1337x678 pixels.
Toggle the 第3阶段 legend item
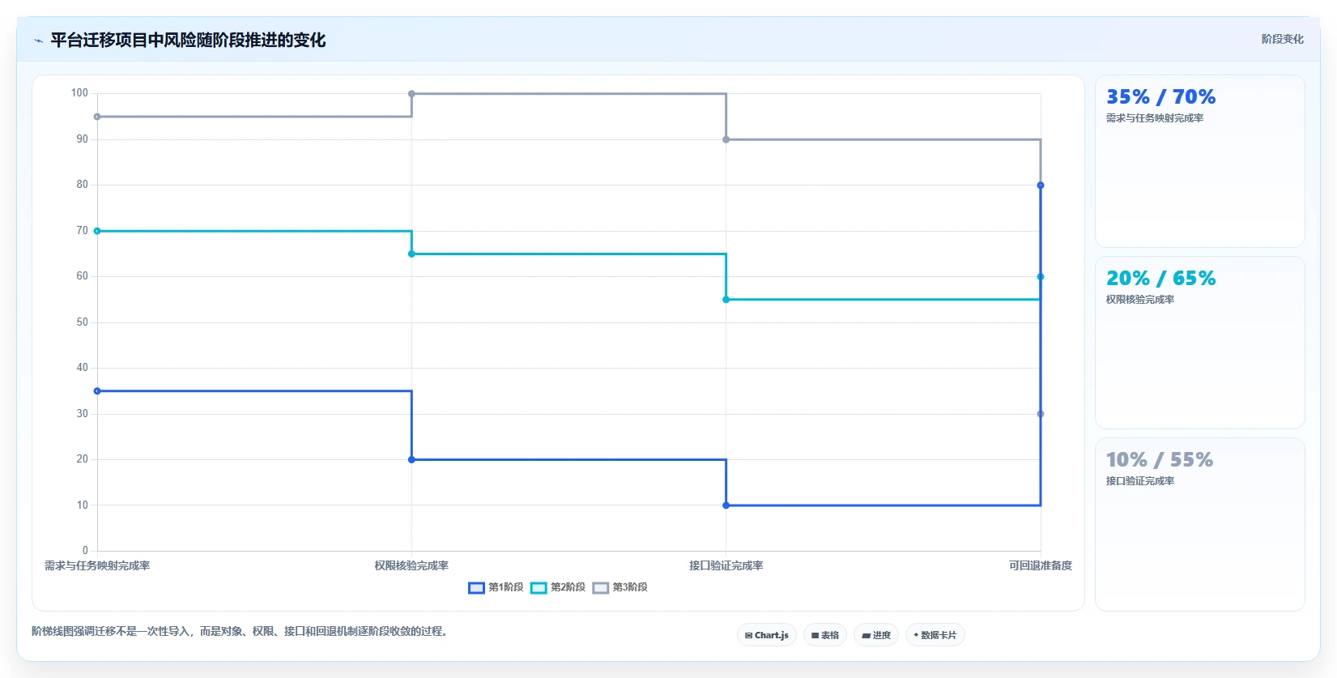click(x=620, y=587)
